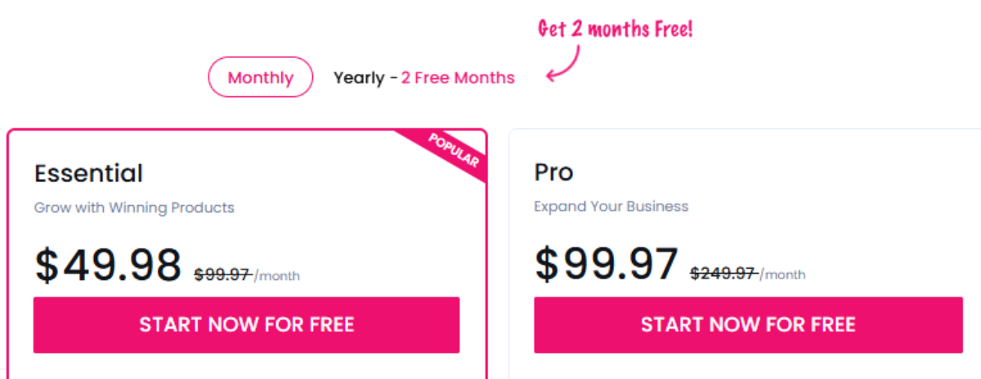981x379 pixels.
Task: Click the crossed-out $99.97 original price
Action: (x=222, y=275)
